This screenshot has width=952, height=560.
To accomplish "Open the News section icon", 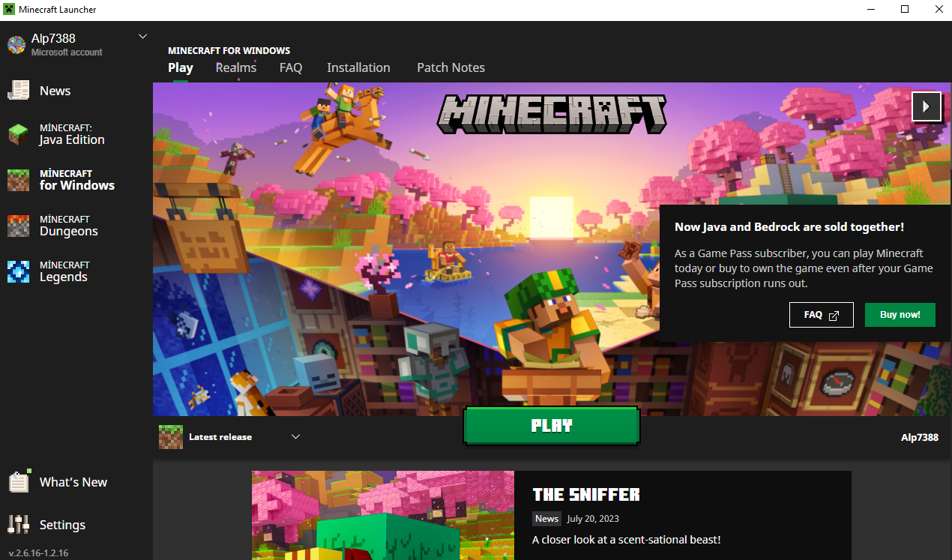I will coord(18,91).
